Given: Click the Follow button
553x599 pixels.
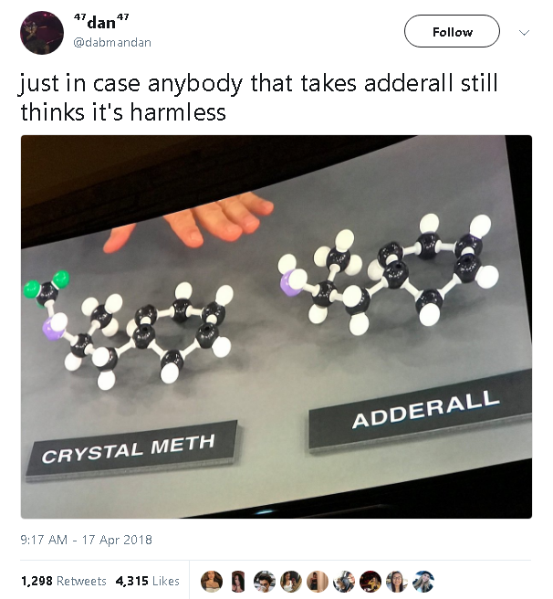Looking at the screenshot, I should tap(452, 31).
